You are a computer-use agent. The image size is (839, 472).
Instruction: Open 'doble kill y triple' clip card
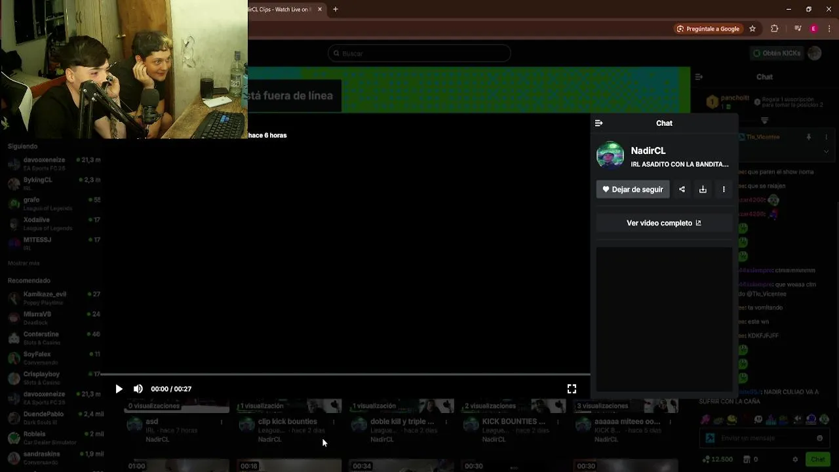pyautogui.click(x=402, y=422)
